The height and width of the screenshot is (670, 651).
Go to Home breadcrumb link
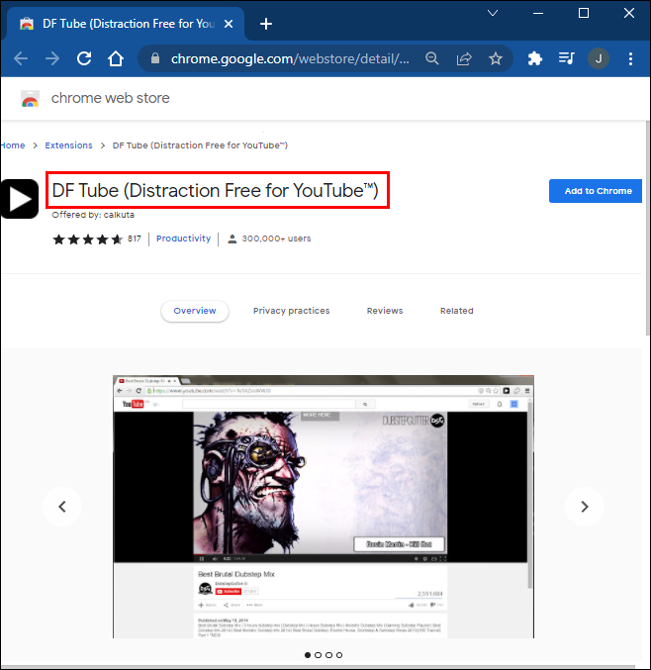pos(13,145)
